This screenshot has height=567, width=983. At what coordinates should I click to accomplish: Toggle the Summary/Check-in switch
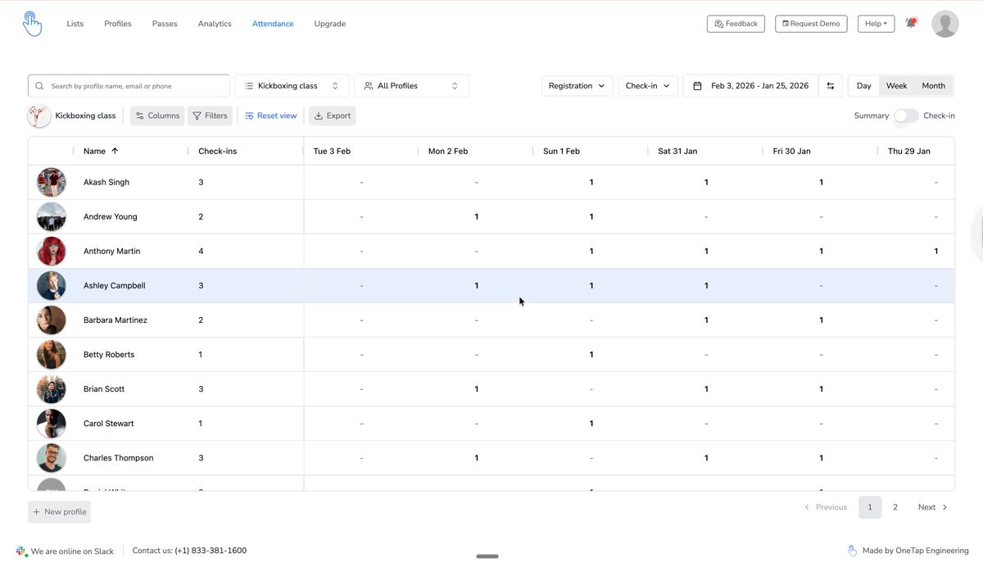905,116
